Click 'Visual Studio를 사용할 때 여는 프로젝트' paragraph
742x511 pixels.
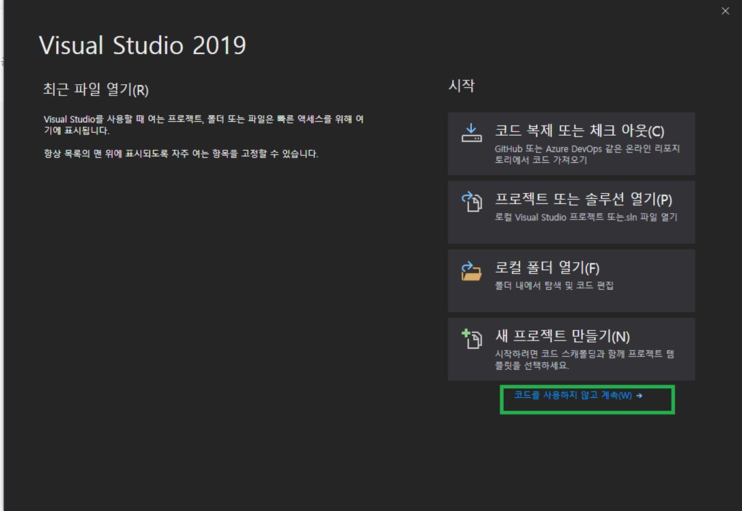pos(204,125)
